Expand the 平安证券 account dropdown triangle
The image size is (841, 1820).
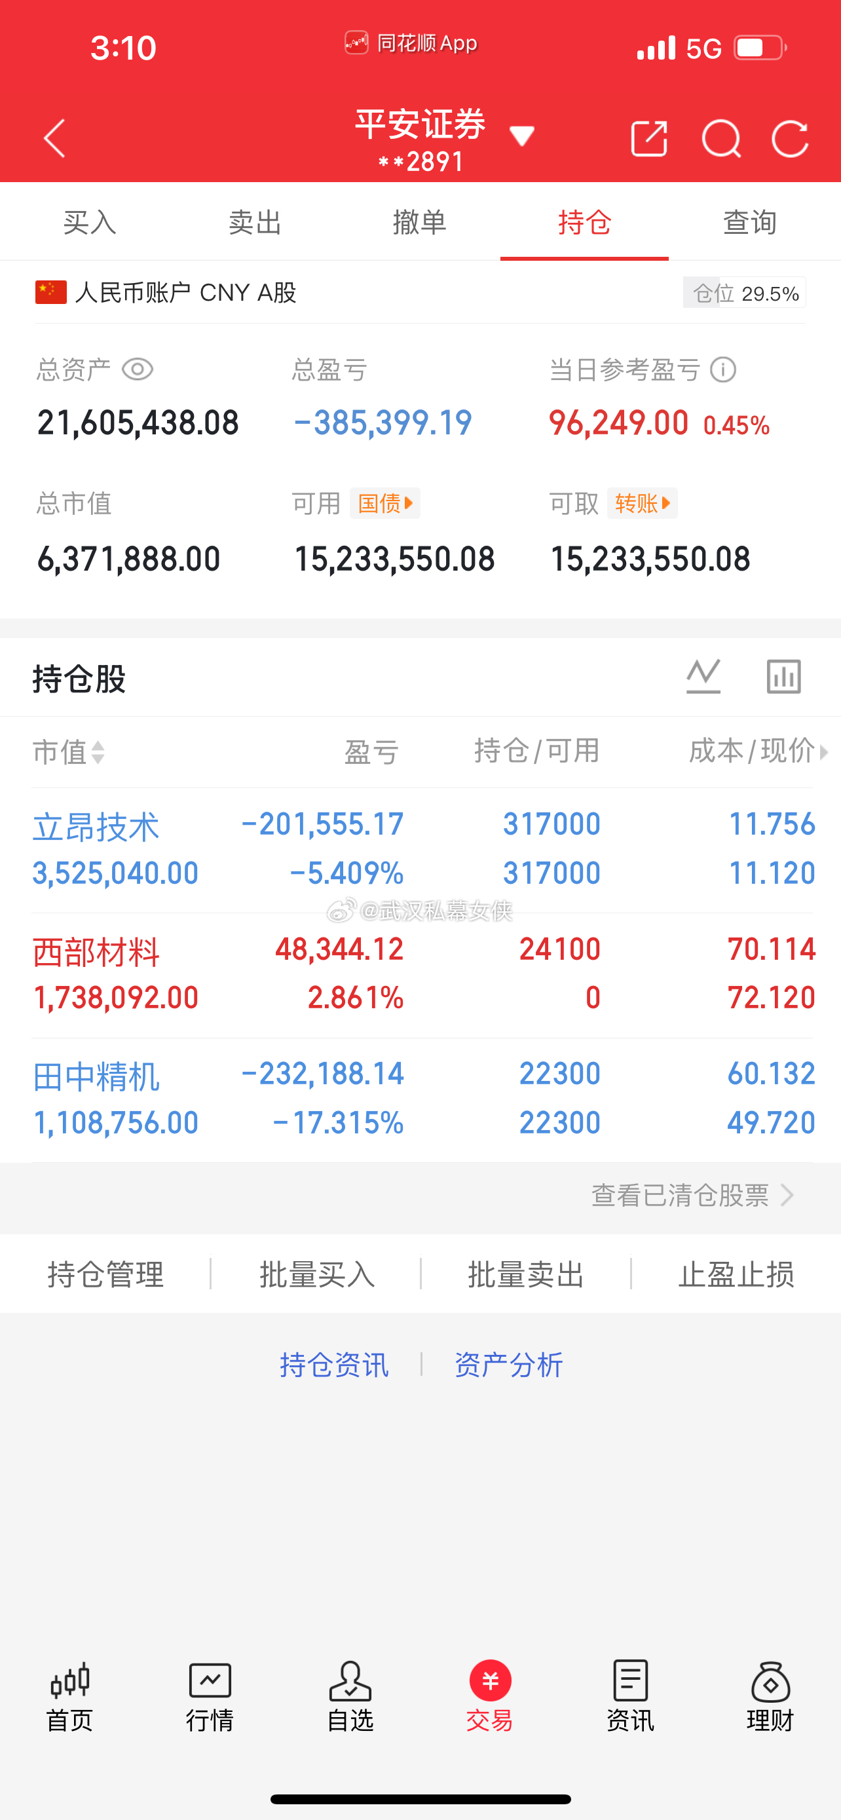coord(522,135)
